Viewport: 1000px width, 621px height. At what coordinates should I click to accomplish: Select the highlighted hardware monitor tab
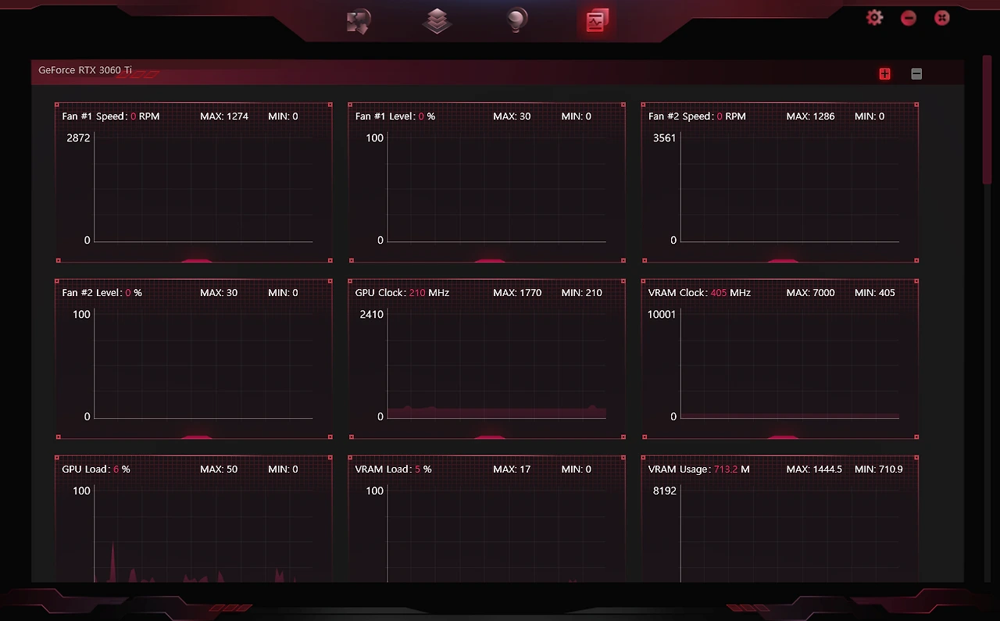tap(596, 21)
